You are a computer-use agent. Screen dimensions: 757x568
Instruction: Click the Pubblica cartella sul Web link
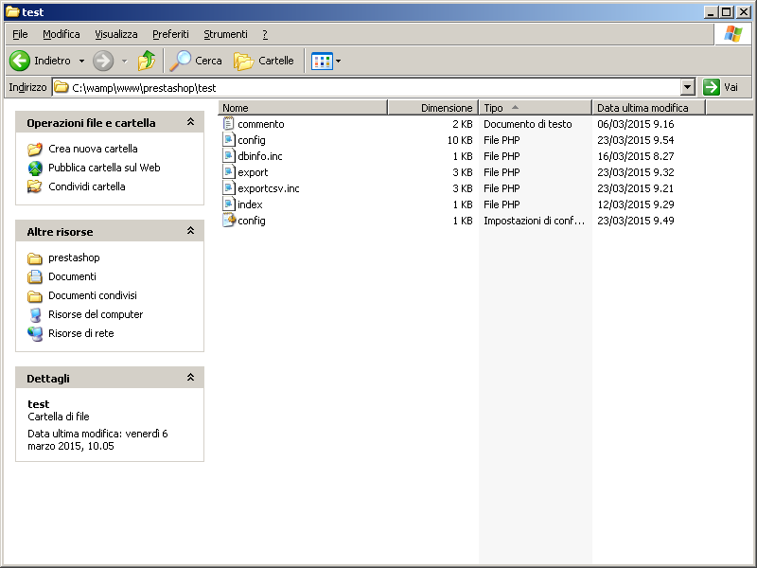click(104, 168)
